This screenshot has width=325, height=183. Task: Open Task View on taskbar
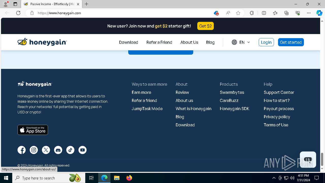pyautogui.click(x=91, y=178)
